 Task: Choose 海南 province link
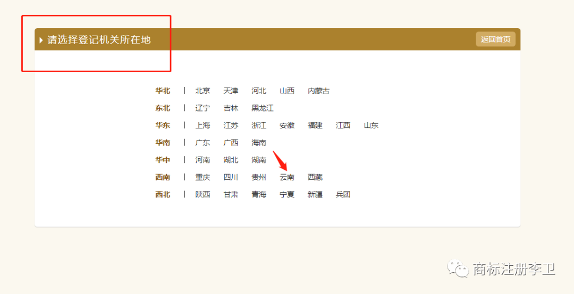pos(259,143)
